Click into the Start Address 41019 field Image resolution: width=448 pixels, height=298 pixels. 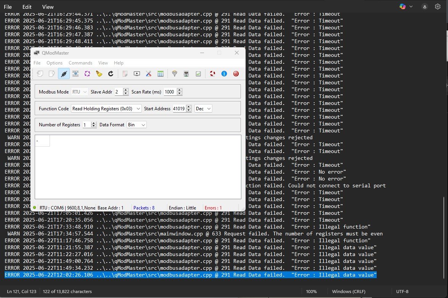pos(179,109)
